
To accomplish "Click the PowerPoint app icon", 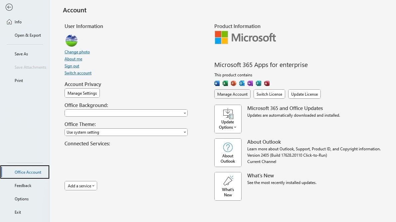I will [x=234, y=83].
